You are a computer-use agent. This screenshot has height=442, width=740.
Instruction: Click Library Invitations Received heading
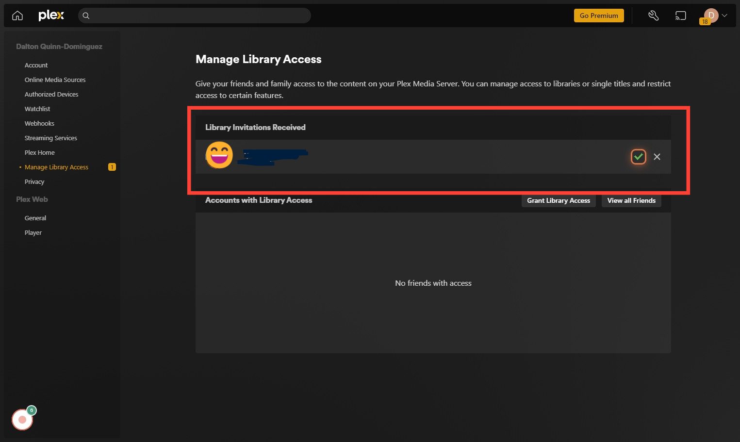(255, 127)
